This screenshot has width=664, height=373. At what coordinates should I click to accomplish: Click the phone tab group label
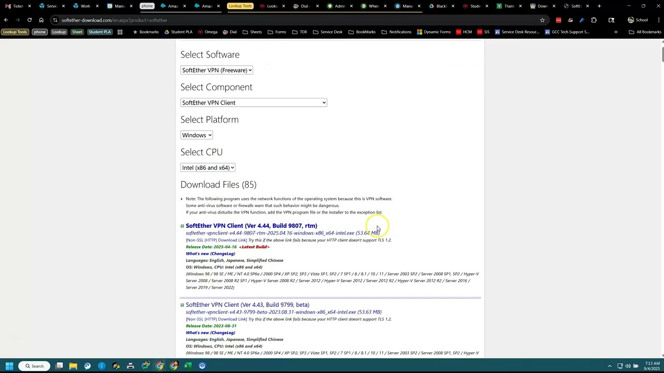pyautogui.click(x=147, y=6)
